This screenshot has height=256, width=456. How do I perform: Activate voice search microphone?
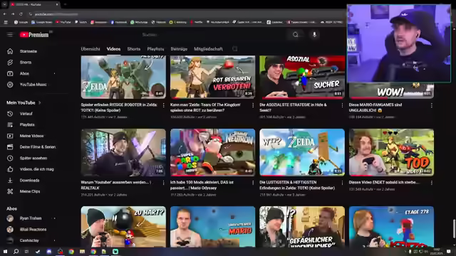[x=314, y=35]
